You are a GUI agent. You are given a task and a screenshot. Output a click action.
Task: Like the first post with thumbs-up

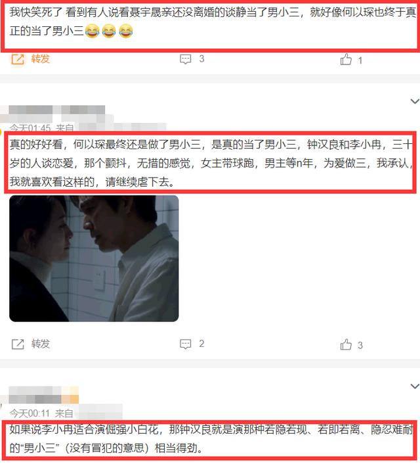346,60
